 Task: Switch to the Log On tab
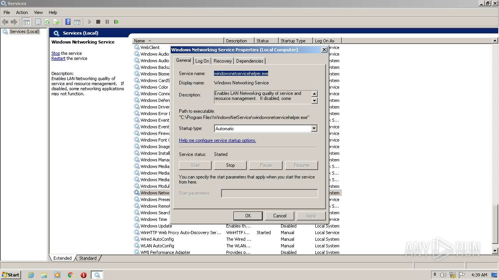[202, 61]
